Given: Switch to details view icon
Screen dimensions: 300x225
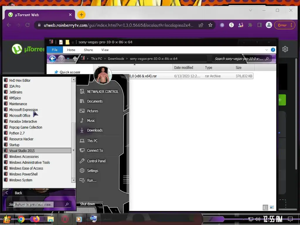Looking at the screenshot, I should pos(265,207).
